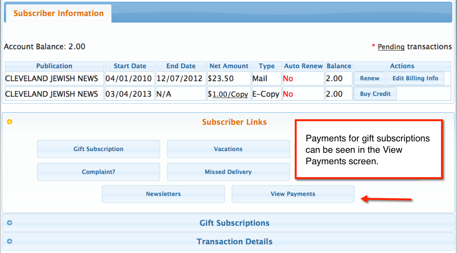Select the 03/04/2013 start date cell

tap(130, 94)
